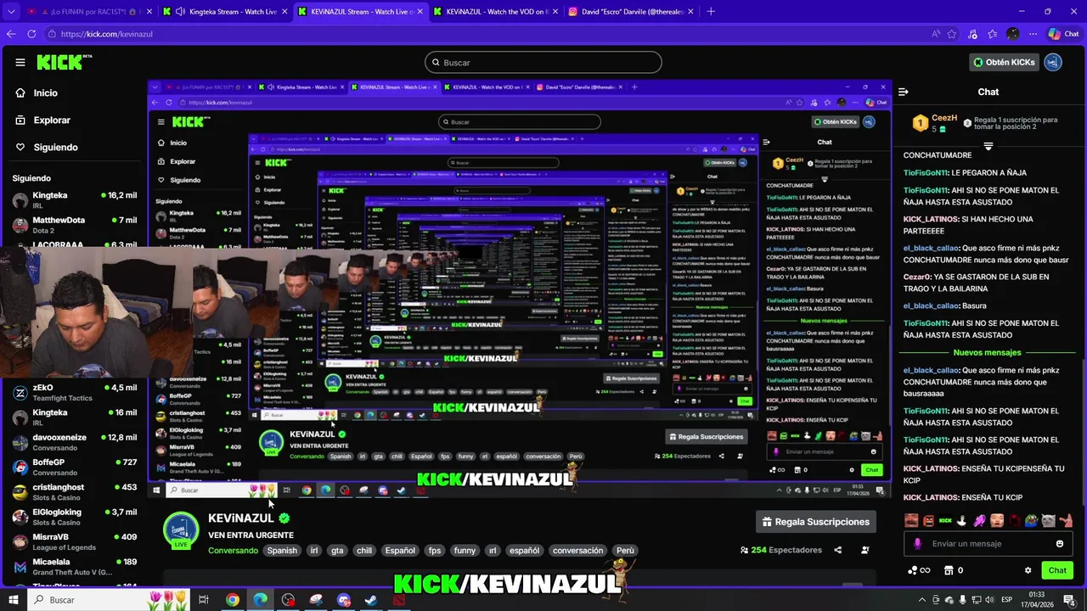Open Copilot Chat in browser toolbar

[x=1063, y=34]
